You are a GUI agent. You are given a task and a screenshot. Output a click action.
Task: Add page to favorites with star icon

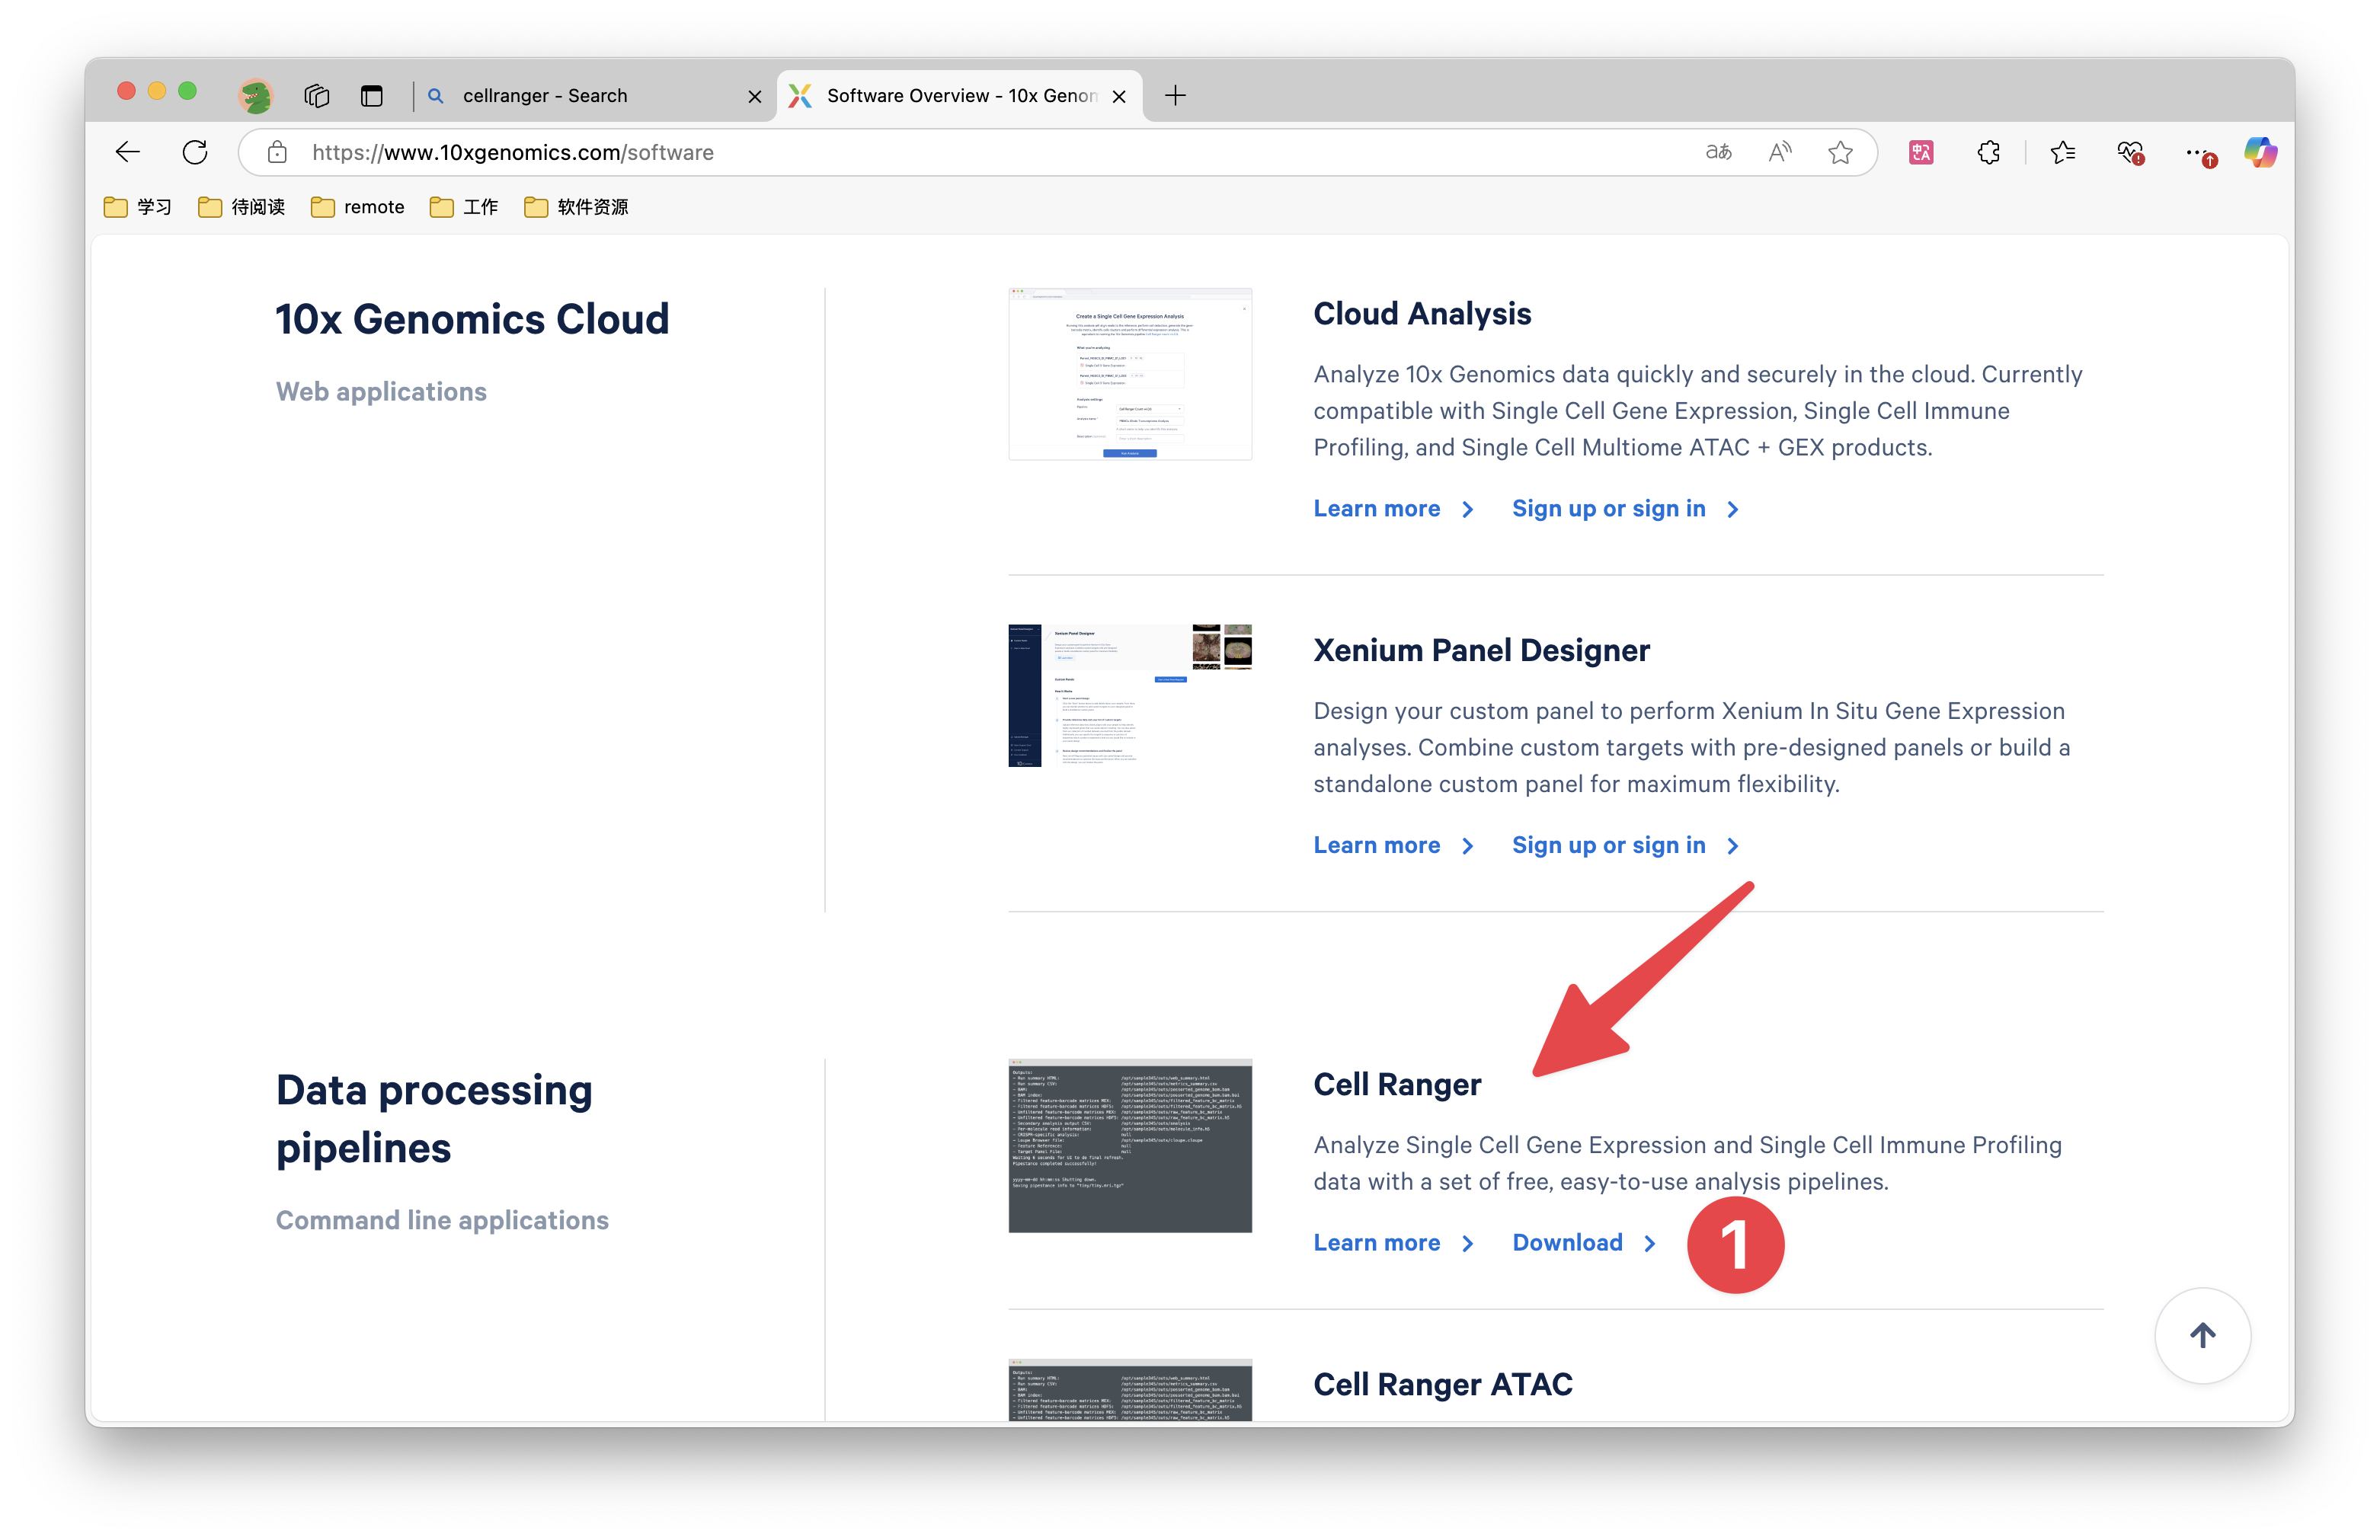1841,152
